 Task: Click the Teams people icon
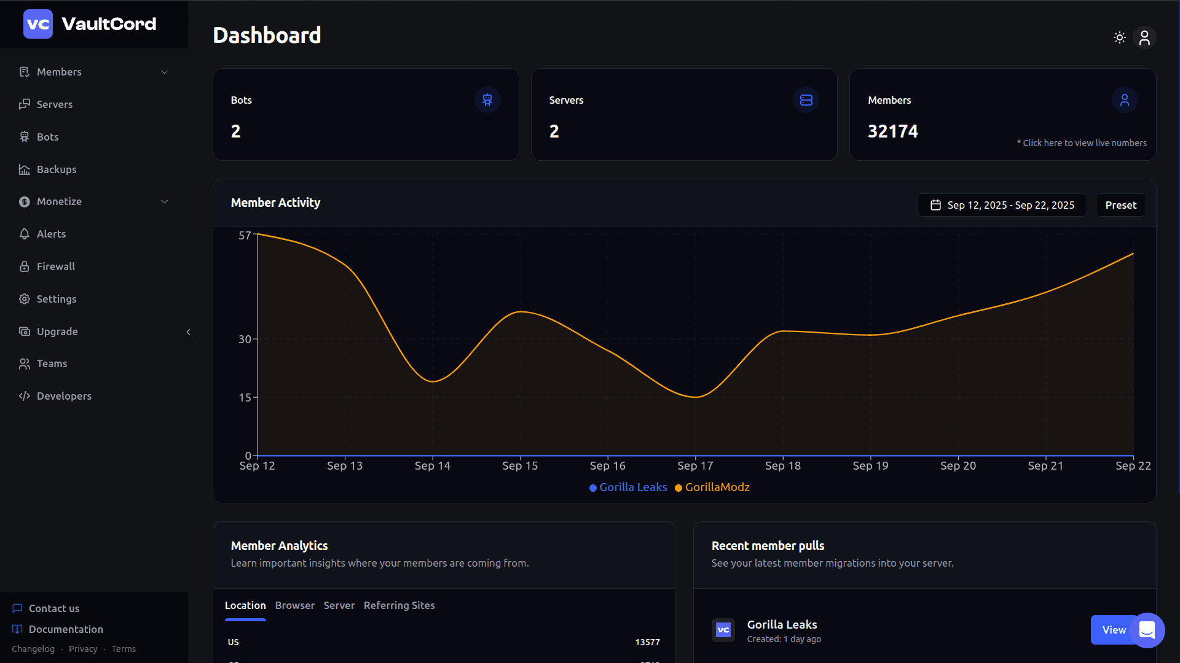pos(25,364)
